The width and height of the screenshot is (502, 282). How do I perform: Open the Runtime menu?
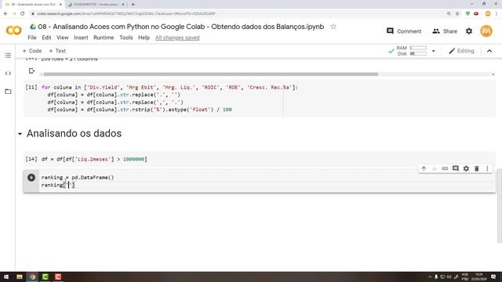(104, 38)
